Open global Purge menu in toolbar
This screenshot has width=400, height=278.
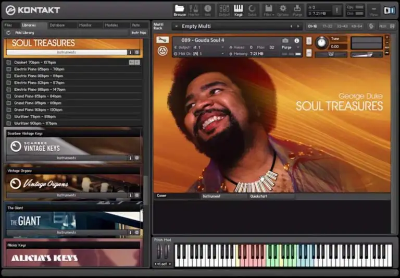click(x=297, y=10)
